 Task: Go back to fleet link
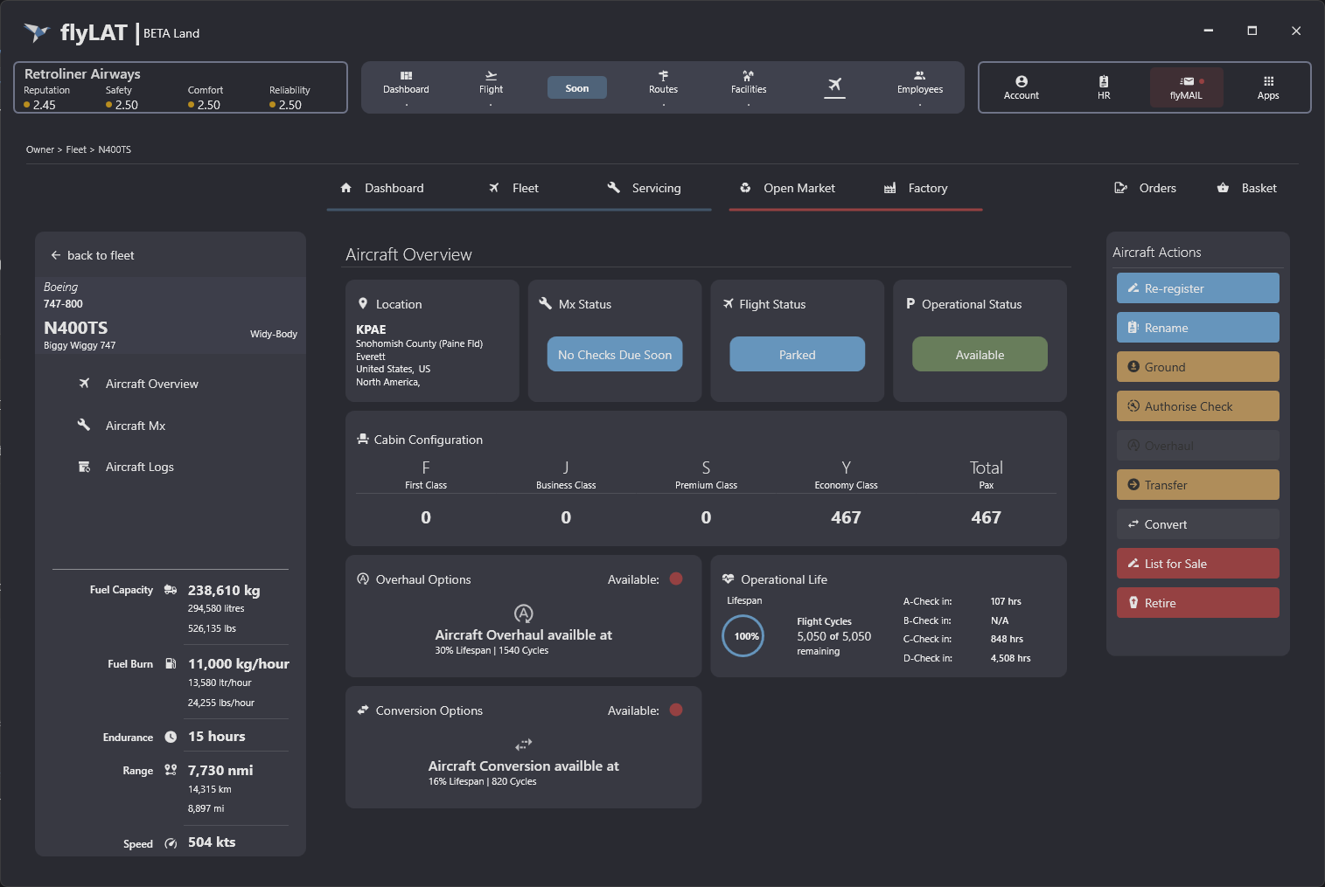[x=93, y=255]
